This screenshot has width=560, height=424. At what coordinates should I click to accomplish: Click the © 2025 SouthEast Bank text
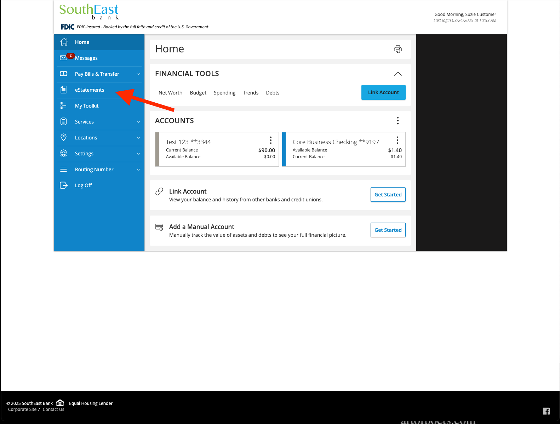(x=29, y=403)
